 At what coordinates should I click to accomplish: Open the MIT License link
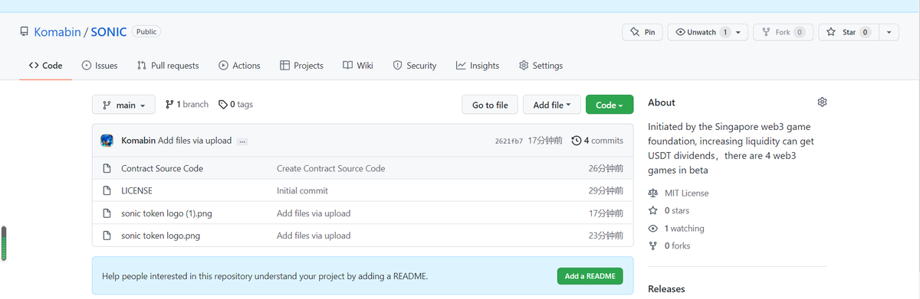pyautogui.click(x=678, y=193)
